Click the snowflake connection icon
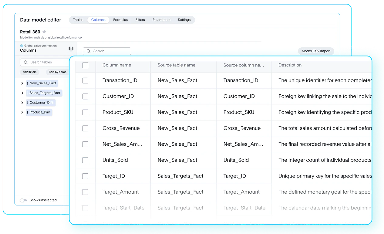The height and width of the screenshot is (234, 384). [22, 46]
